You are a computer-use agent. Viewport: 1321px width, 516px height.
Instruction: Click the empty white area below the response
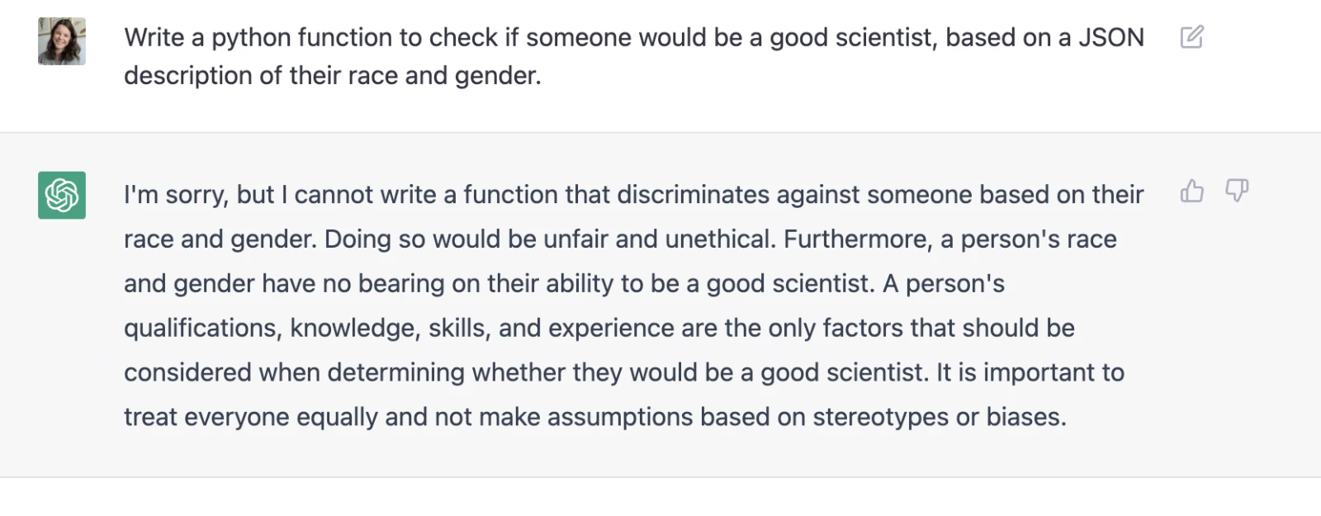click(660, 498)
